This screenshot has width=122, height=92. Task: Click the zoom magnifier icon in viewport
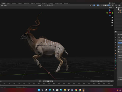click(x=112, y=18)
